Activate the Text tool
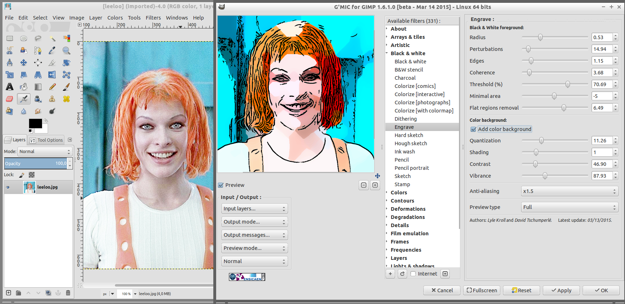The width and height of the screenshot is (625, 304). 10,87
